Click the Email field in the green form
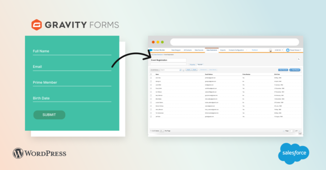 72,67
